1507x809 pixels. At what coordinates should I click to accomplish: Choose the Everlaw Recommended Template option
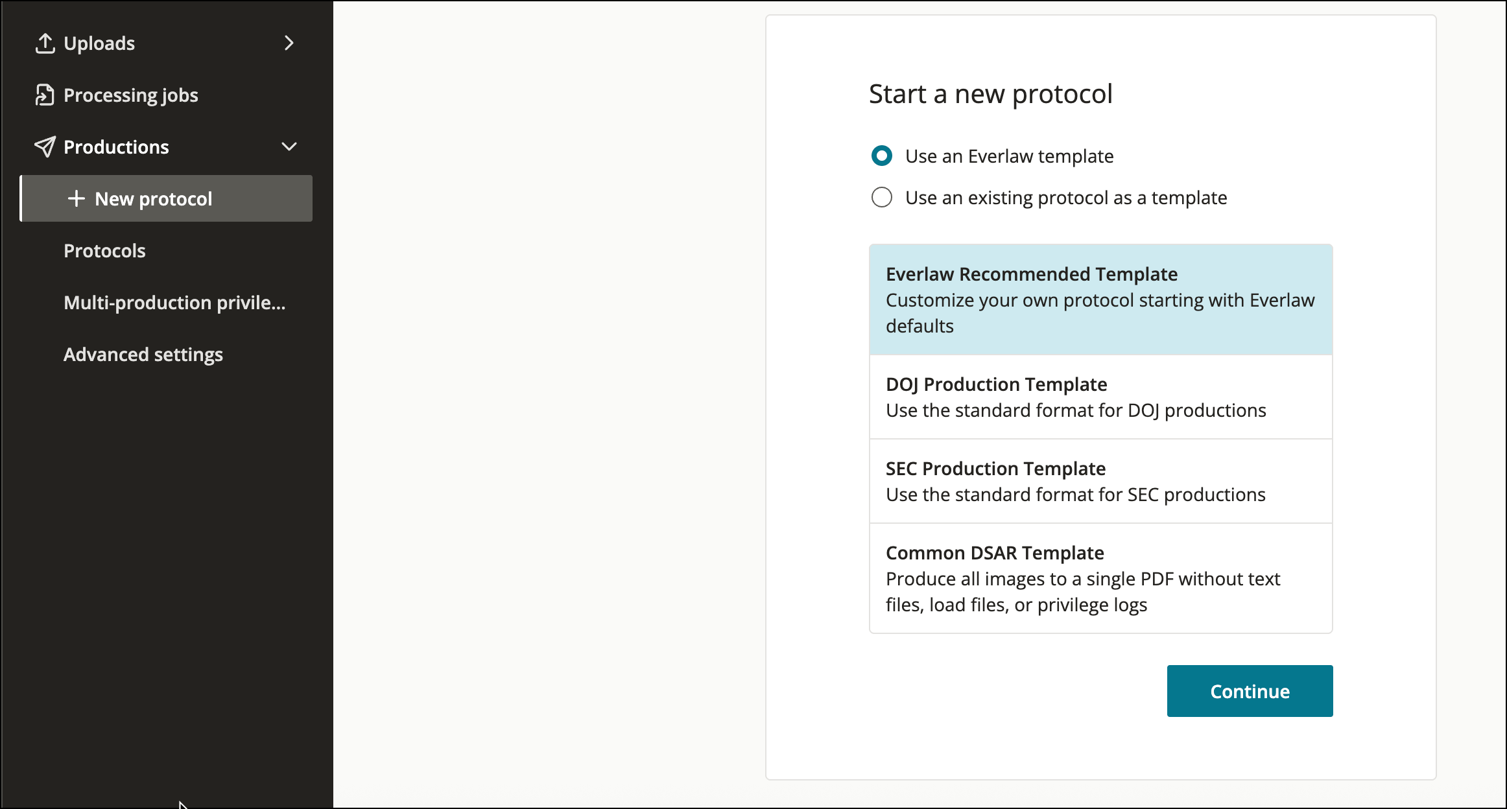point(1100,299)
